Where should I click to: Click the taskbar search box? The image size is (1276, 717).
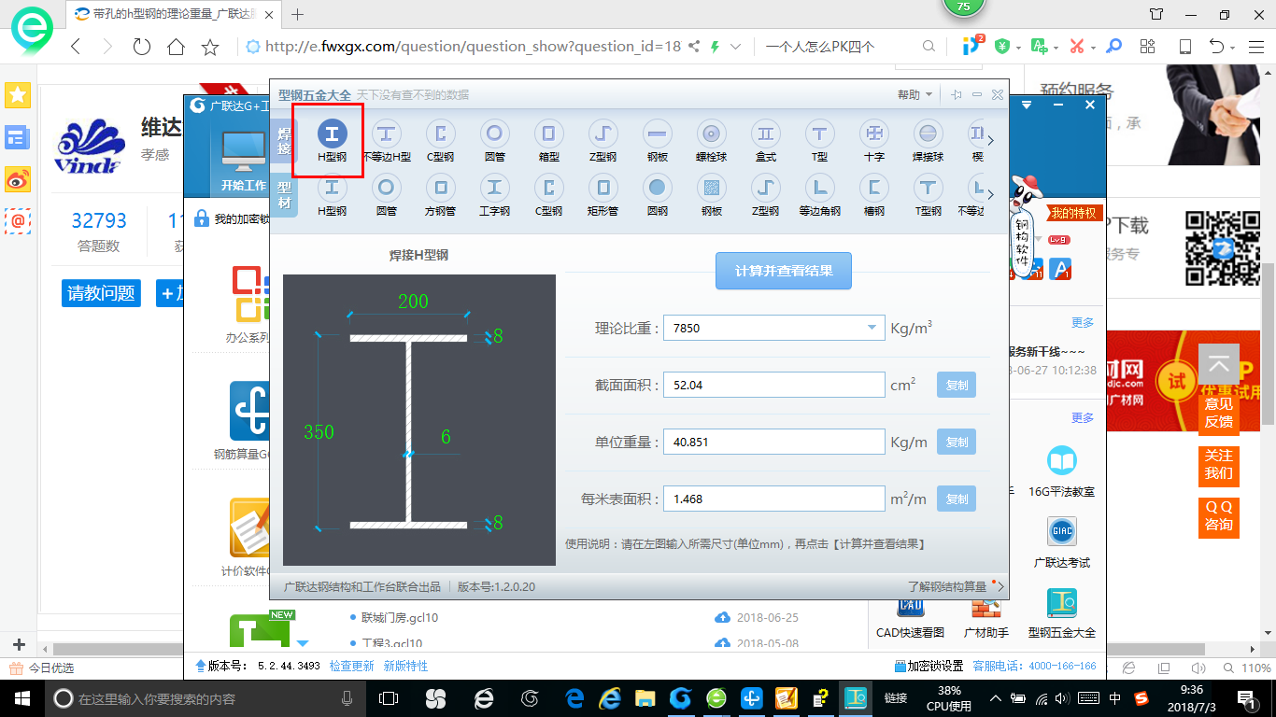(204, 698)
